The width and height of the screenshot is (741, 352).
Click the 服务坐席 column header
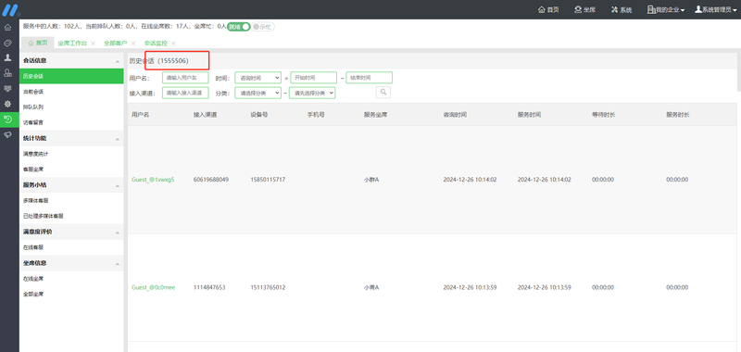375,115
